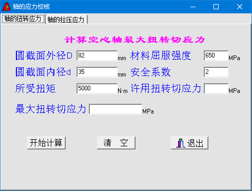
Task: Click the 圆截面内径d label
Action: tap(43, 72)
